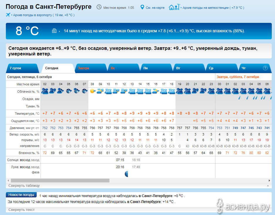This screenshot has height=215, width=275.
Task: Click the moon phase icon
Action: pyautogui.click(x=126, y=174)
